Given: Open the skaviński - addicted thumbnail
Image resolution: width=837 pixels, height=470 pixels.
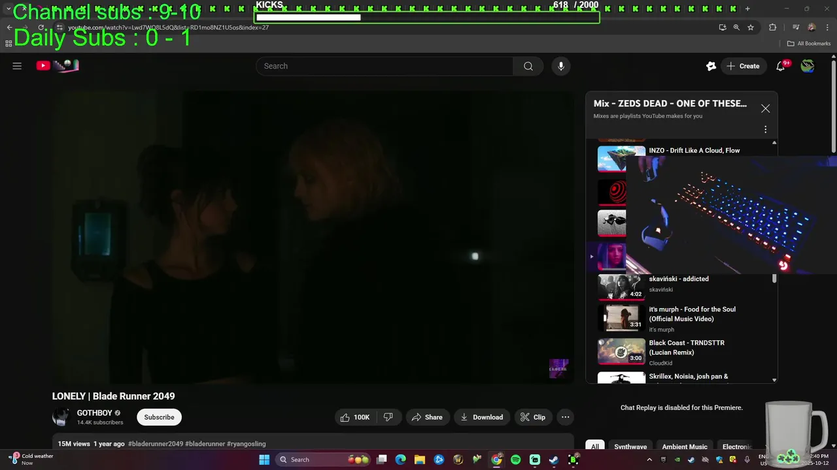Looking at the screenshot, I should pos(621,287).
